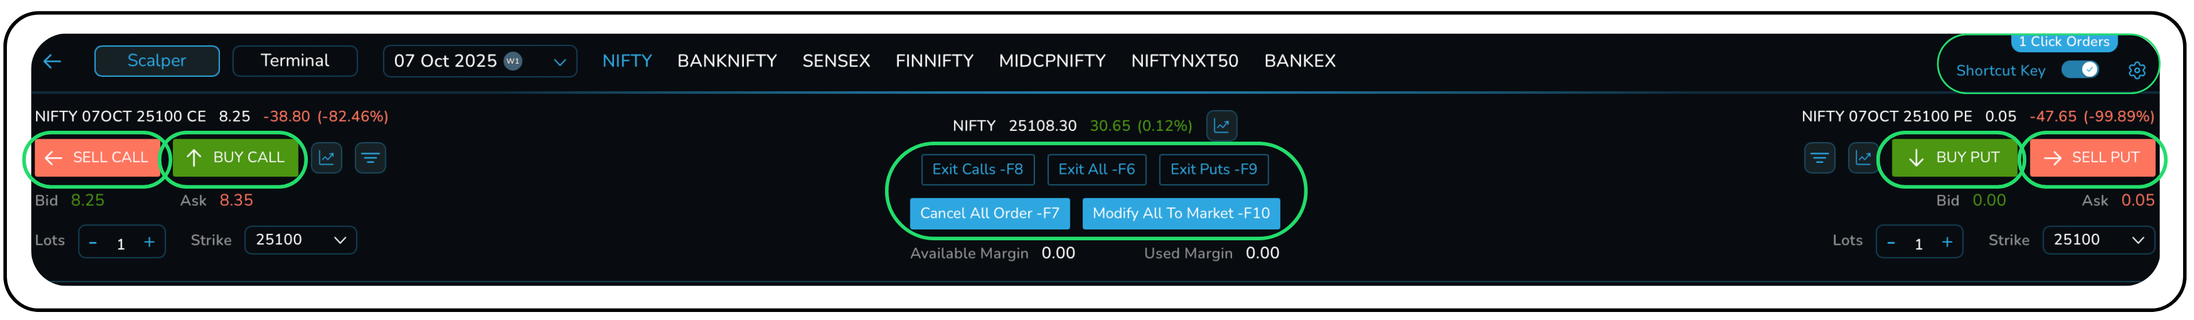Viewport: 2194px width, 320px height.
Task: Switch to Scalper mode
Action: [x=157, y=61]
